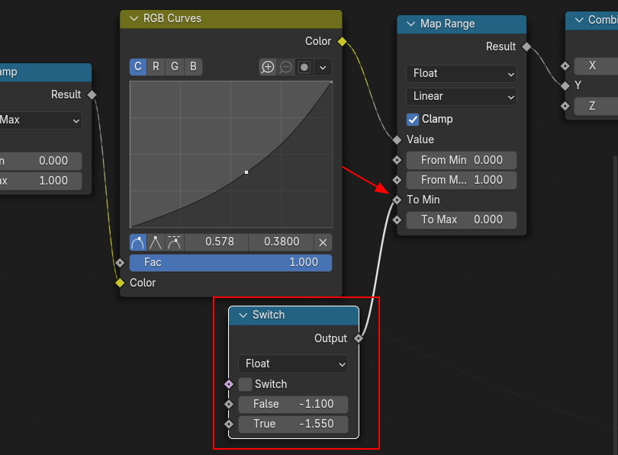Adjust the Fac slider in RGB Curves
Image resolution: width=618 pixels, height=455 pixels.
(x=230, y=262)
